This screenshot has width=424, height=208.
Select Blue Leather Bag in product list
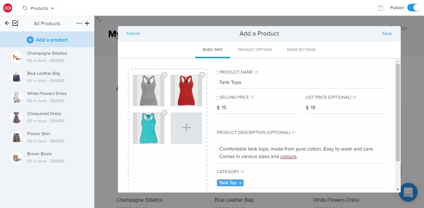point(47,77)
